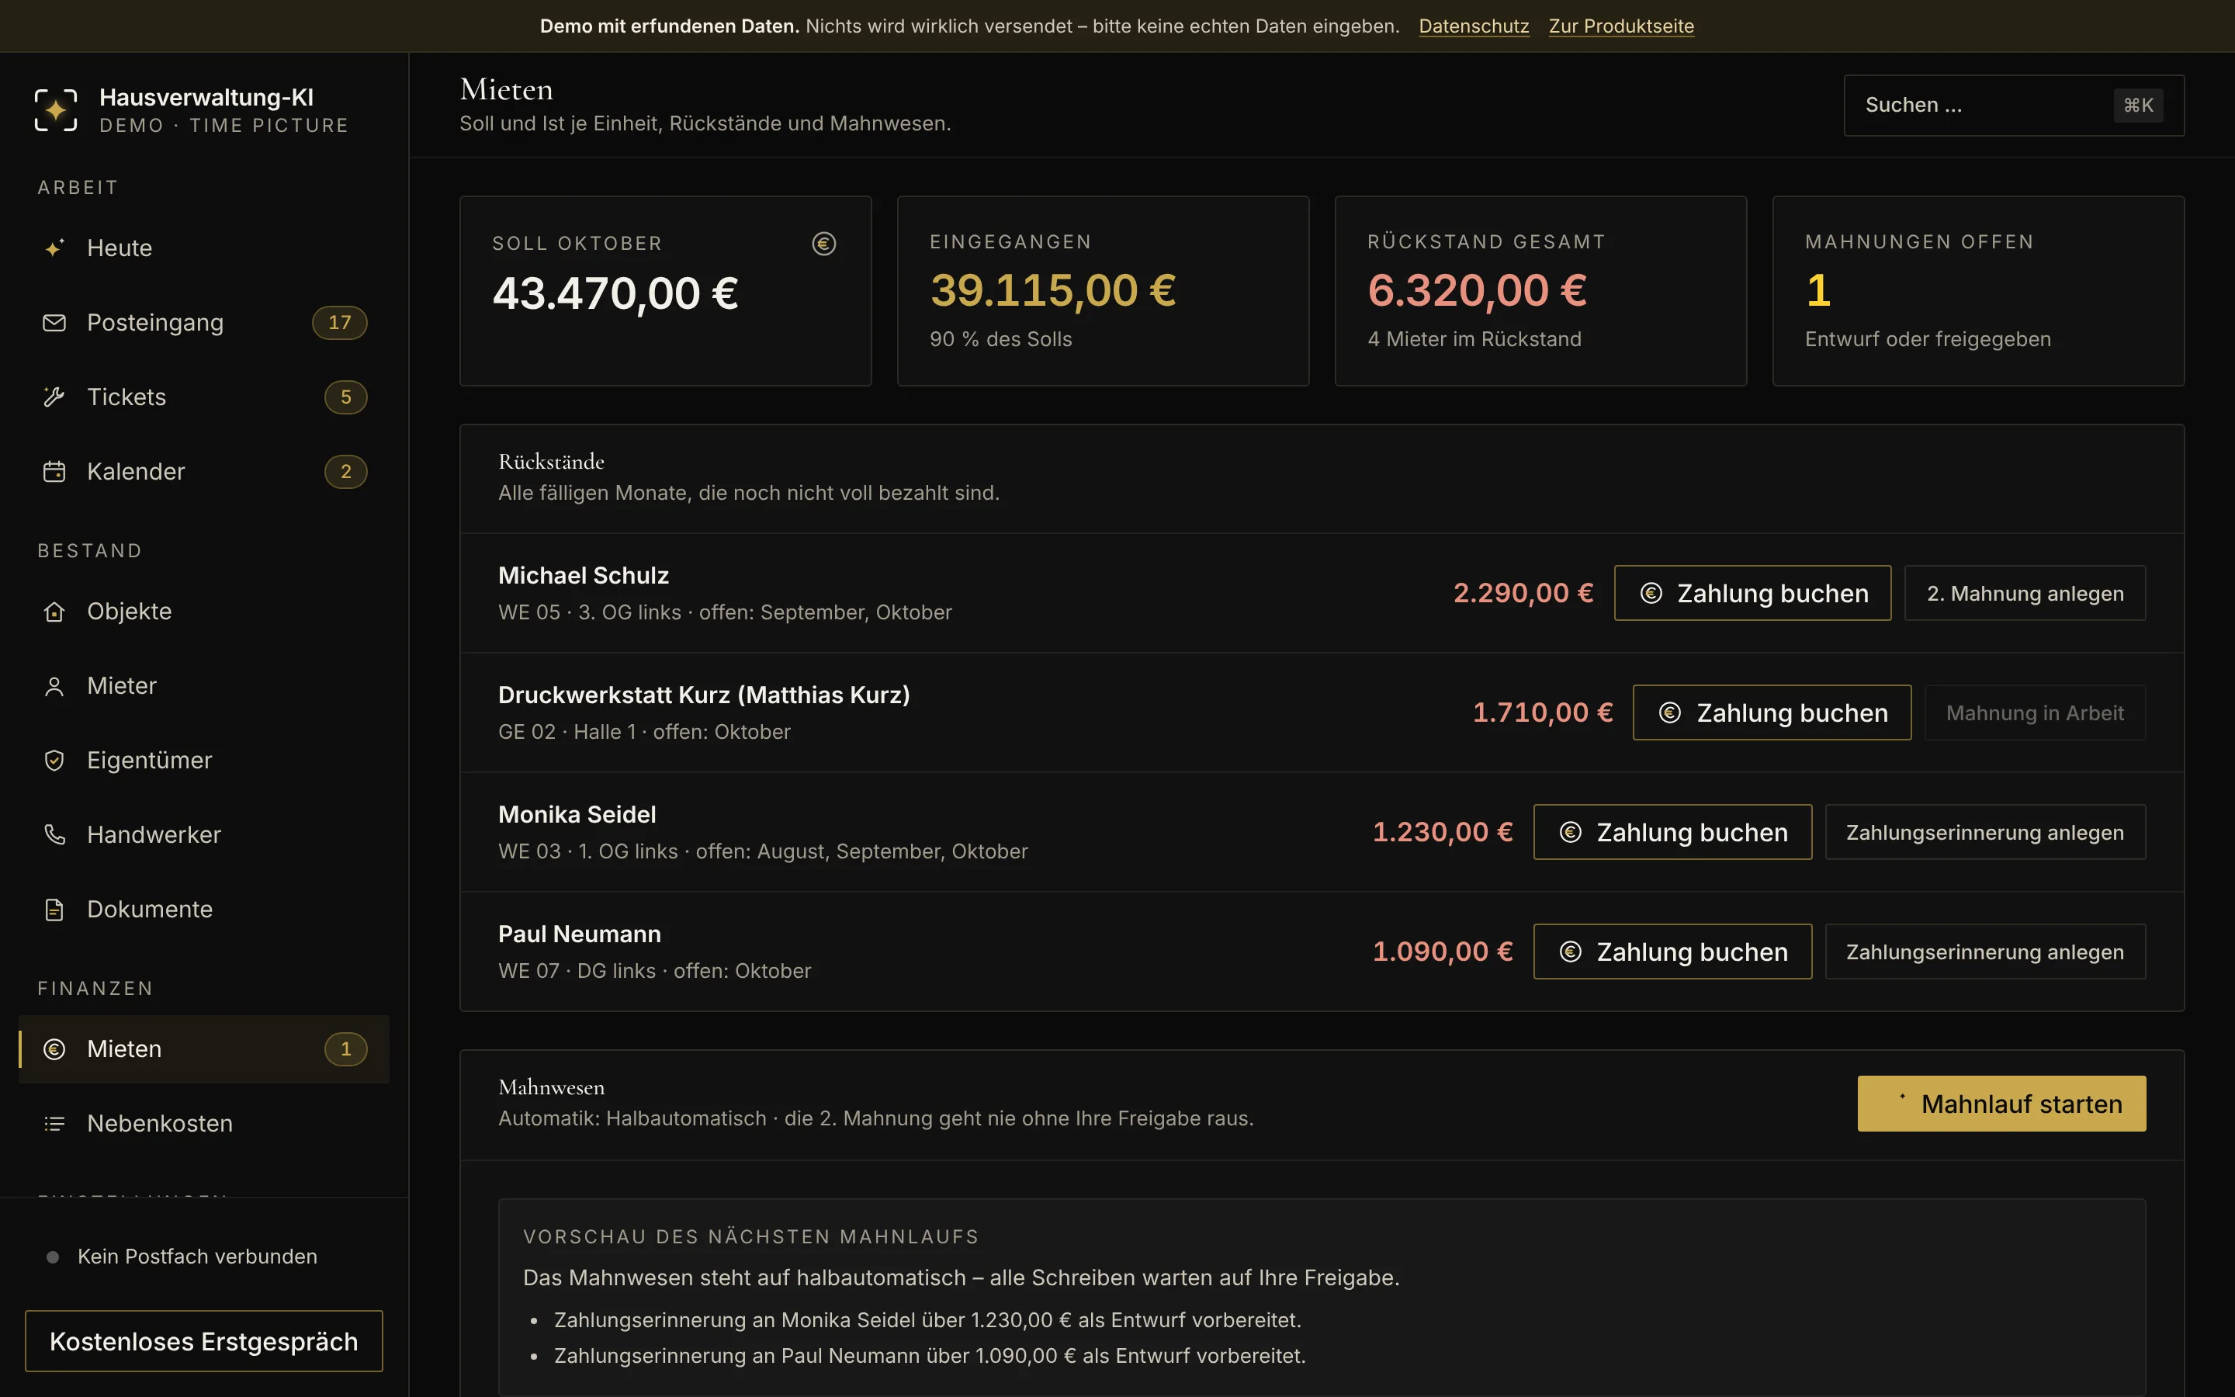2235x1397 pixels.
Task: Book payment for Druckwerkstatt Kurz
Action: pos(1772,712)
